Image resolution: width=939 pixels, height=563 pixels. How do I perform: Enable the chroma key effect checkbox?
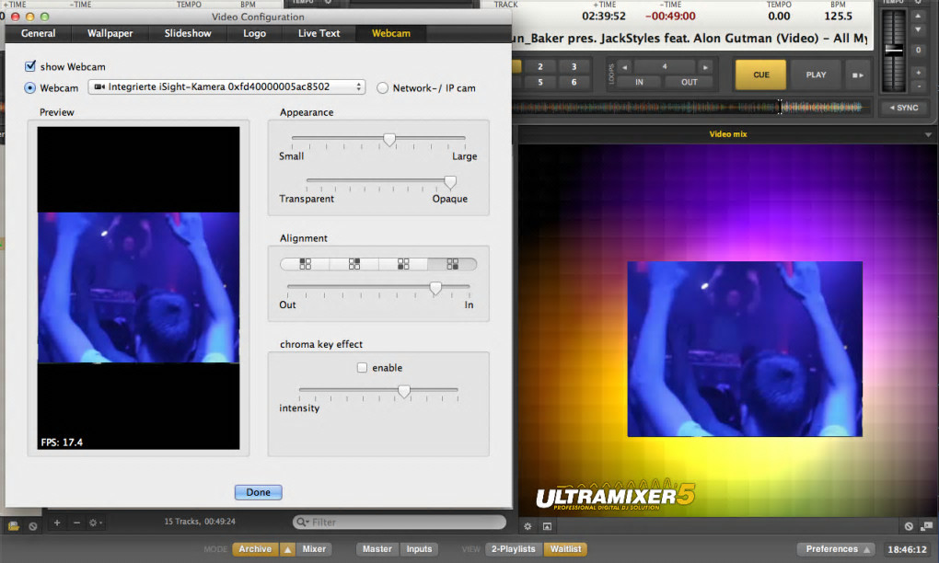362,368
